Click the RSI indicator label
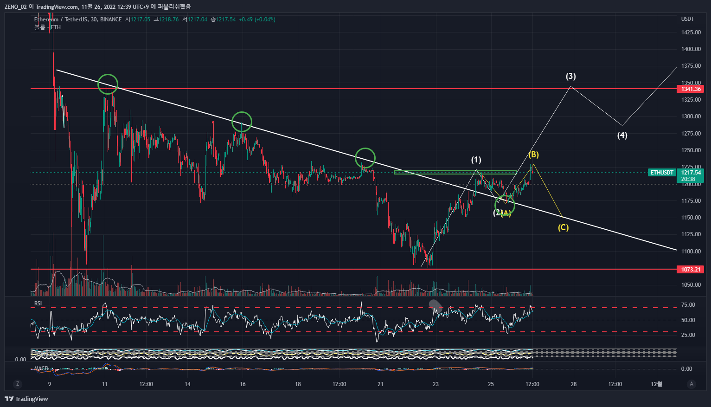This screenshot has width=711, height=407. pos(38,304)
